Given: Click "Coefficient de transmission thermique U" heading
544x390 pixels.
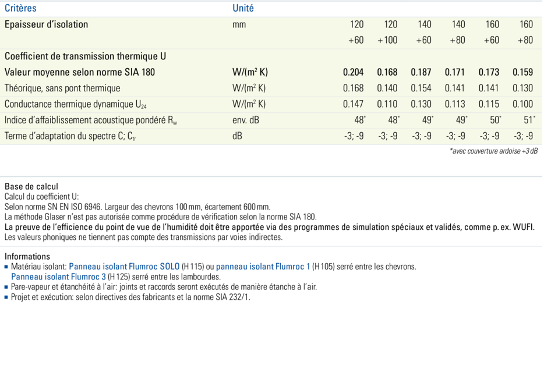Looking at the screenshot, I should (85, 56).
